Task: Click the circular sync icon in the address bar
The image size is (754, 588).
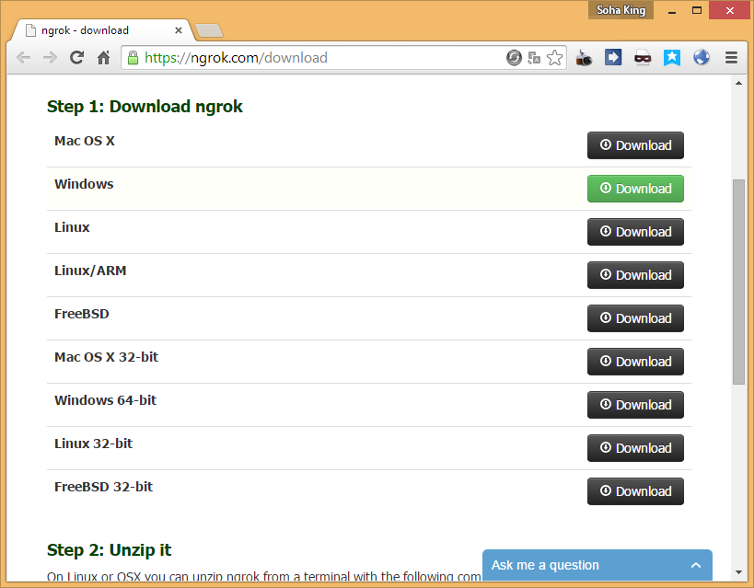Action: click(514, 58)
